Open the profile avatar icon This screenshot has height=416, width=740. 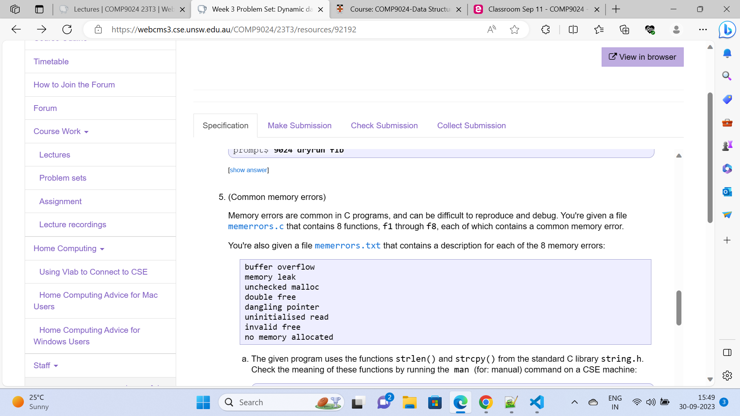pyautogui.click(x=676, y=29)
